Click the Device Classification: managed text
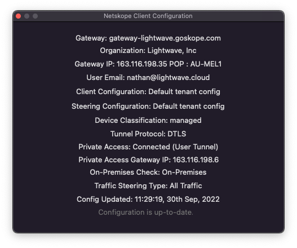This screenshot has height=248, width=297. coord(148,121)
